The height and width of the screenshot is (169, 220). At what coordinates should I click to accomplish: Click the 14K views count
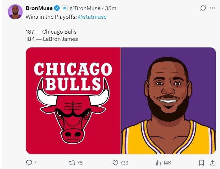click(167, 163)
